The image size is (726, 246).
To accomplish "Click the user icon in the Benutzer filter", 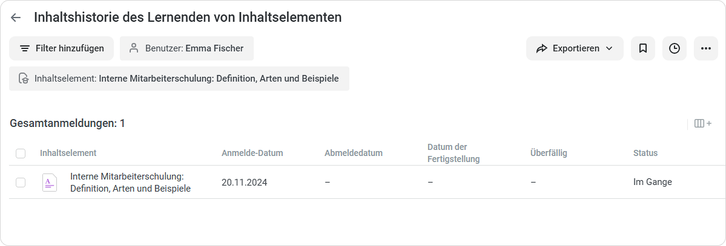I will point(134,48).
